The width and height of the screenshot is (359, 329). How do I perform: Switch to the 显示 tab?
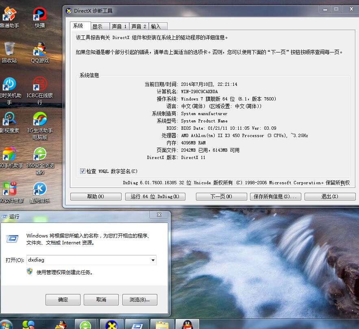pos(100,26)
